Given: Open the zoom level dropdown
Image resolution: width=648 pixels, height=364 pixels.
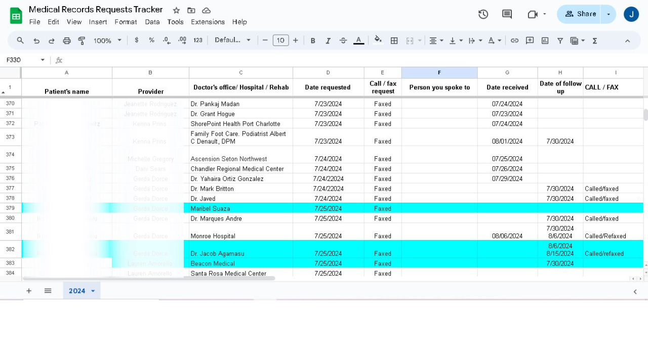Looking at the screenshot, I should (107, 40).
